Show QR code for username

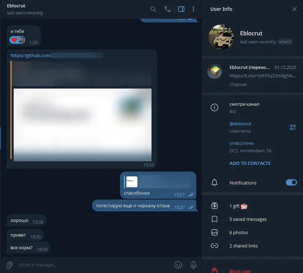tap(293, 127)
